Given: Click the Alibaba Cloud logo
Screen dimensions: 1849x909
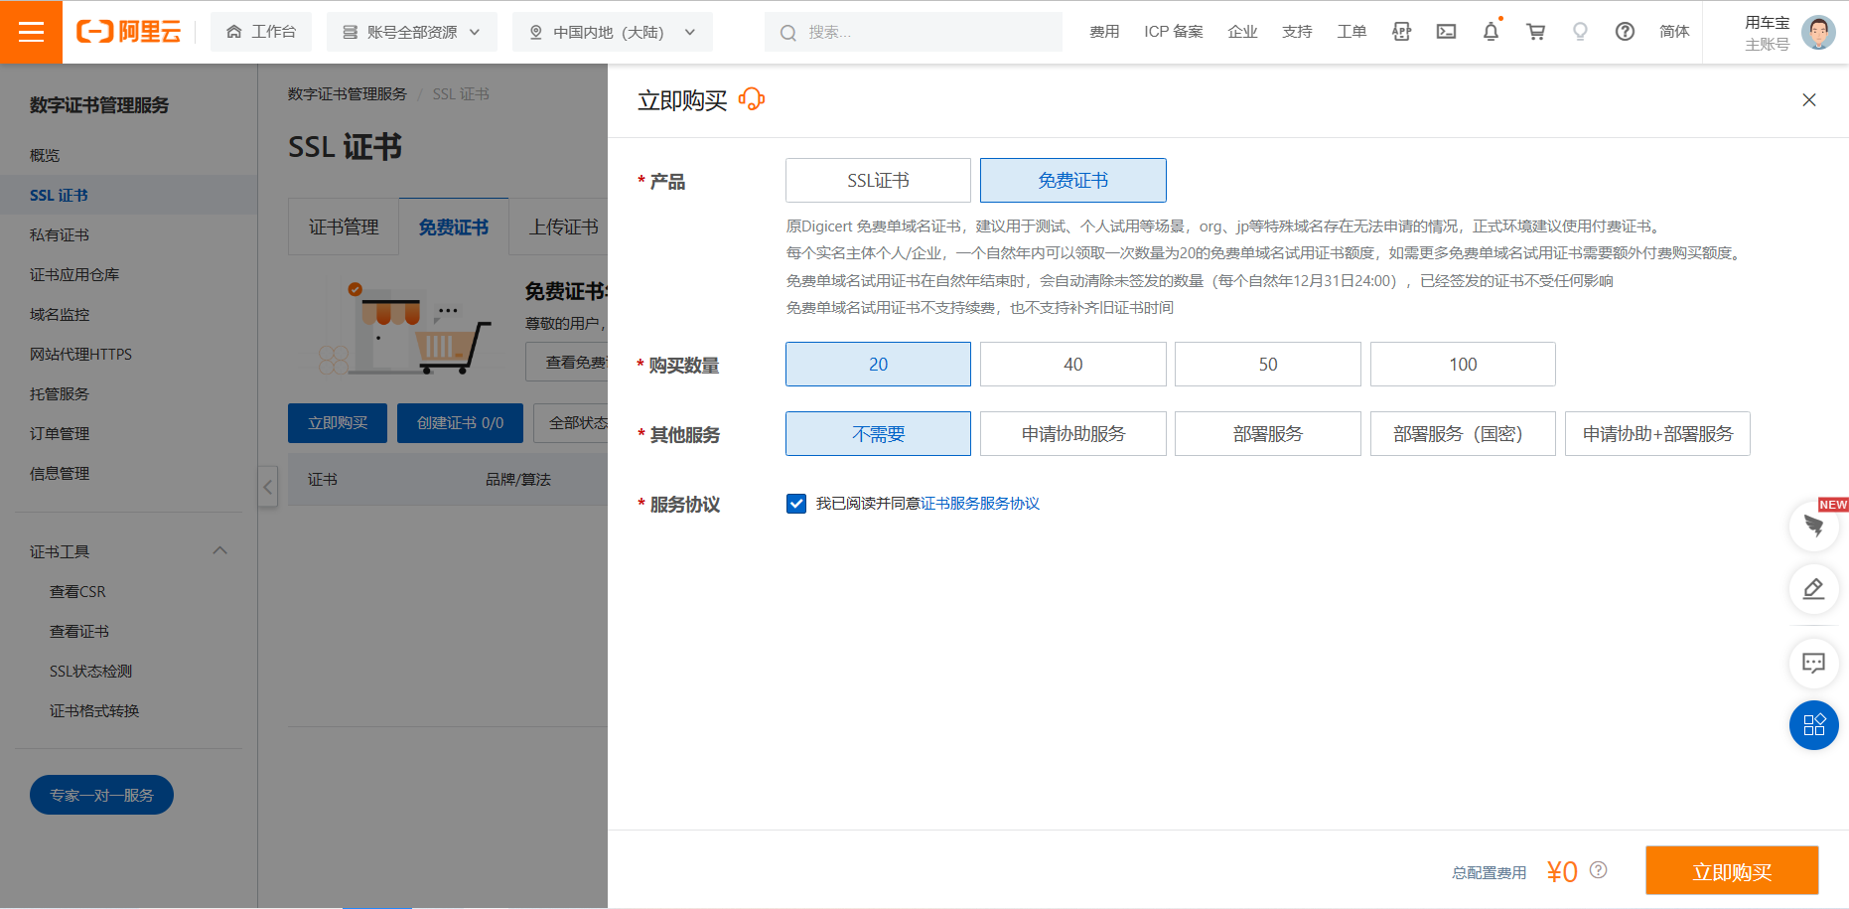Looking at the screenshot, I should tap(128, 32).
